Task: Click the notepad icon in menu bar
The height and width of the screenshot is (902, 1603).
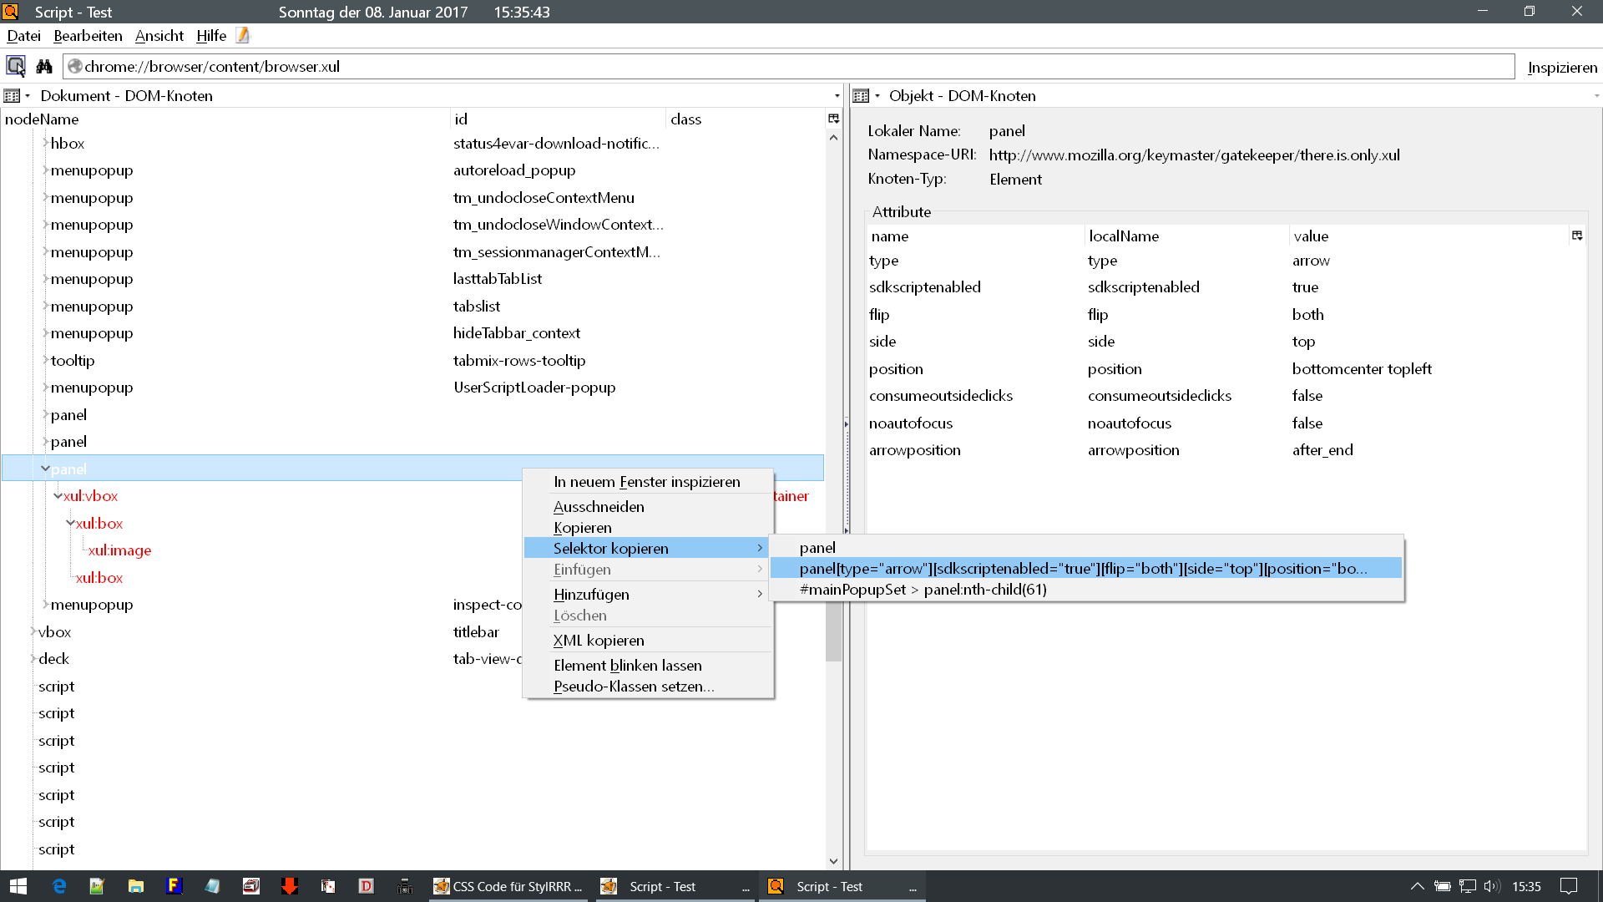Action: pos(243,35)
